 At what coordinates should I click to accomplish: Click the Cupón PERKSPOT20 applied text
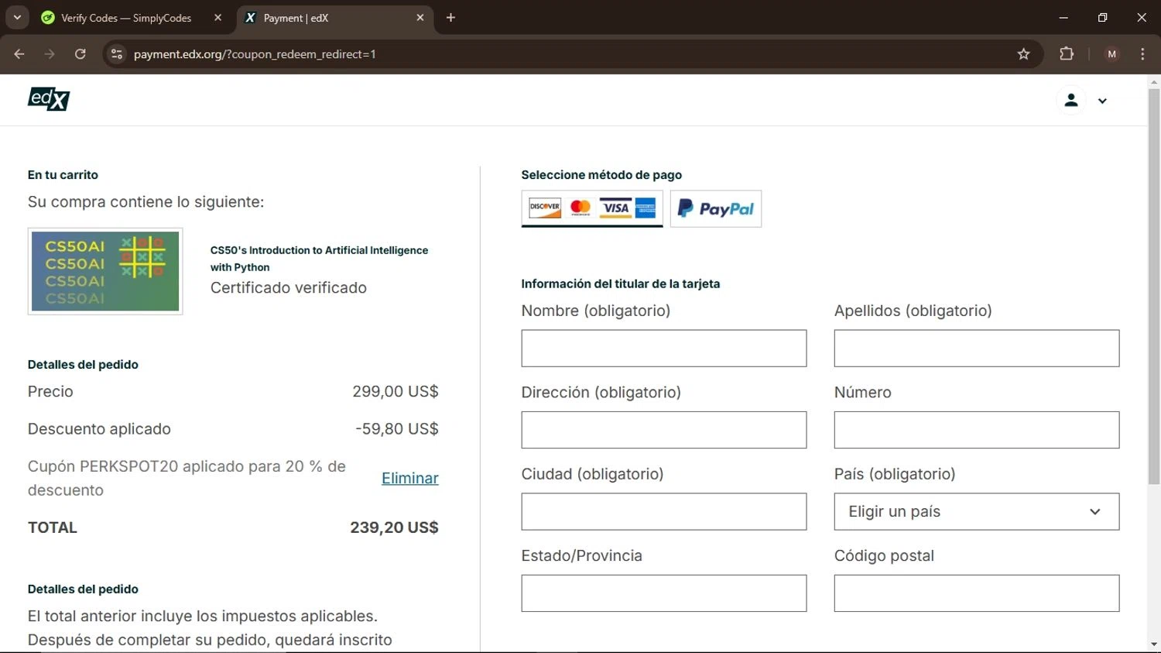point(187,478)
